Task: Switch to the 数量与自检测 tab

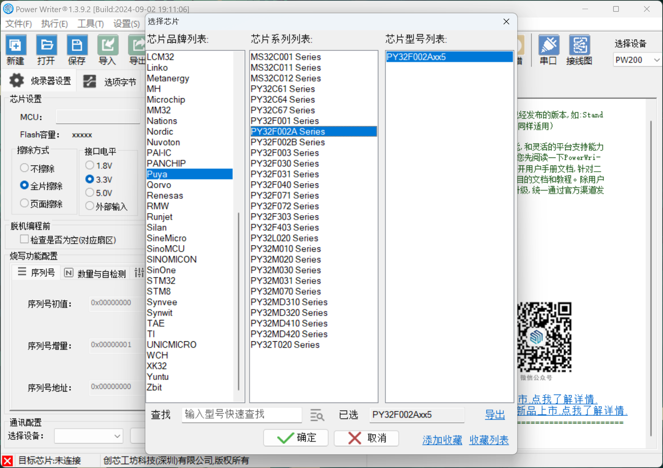Action: point(95,273)
